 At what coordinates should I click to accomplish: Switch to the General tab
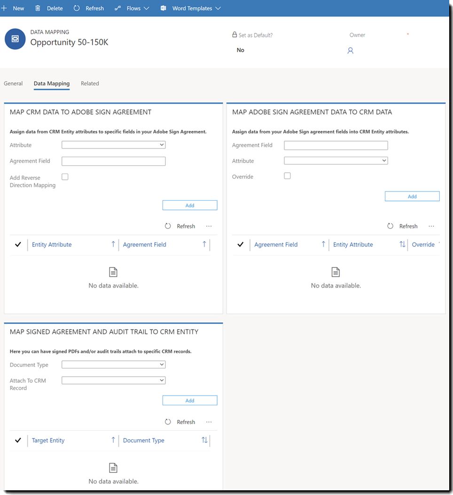(x=13, y=84)
